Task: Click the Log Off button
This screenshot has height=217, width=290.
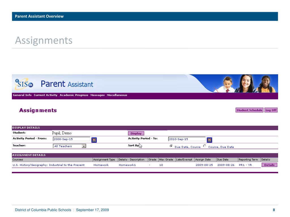Action: 271,110
